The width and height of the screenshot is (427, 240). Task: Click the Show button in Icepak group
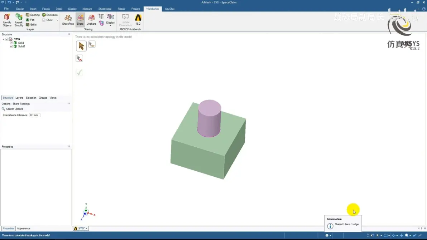point(47,20)
